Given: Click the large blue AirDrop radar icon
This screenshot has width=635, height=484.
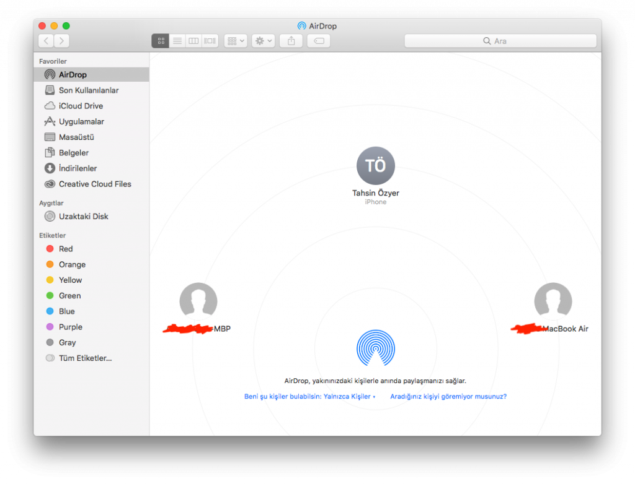Looking at the screenshot, I should [375, 348].
